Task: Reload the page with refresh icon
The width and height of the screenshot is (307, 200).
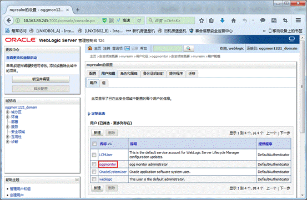Action: tap(139, 20)
